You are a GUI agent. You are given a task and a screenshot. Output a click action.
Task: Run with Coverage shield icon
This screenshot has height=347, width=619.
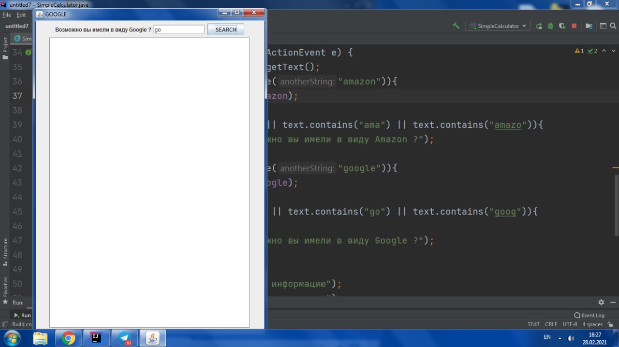(562, 26)
